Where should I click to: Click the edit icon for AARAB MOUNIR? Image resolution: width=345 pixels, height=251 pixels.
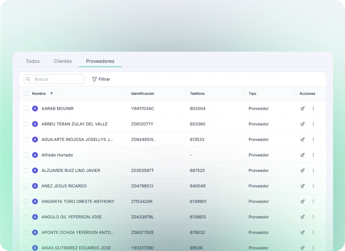pos(303,109)
